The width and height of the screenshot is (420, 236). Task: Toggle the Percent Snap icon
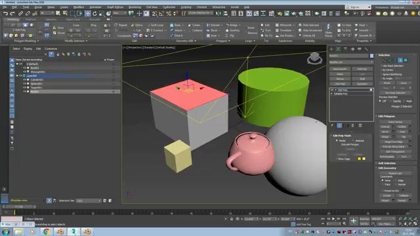pyautogui.click(x=169, y=13)
